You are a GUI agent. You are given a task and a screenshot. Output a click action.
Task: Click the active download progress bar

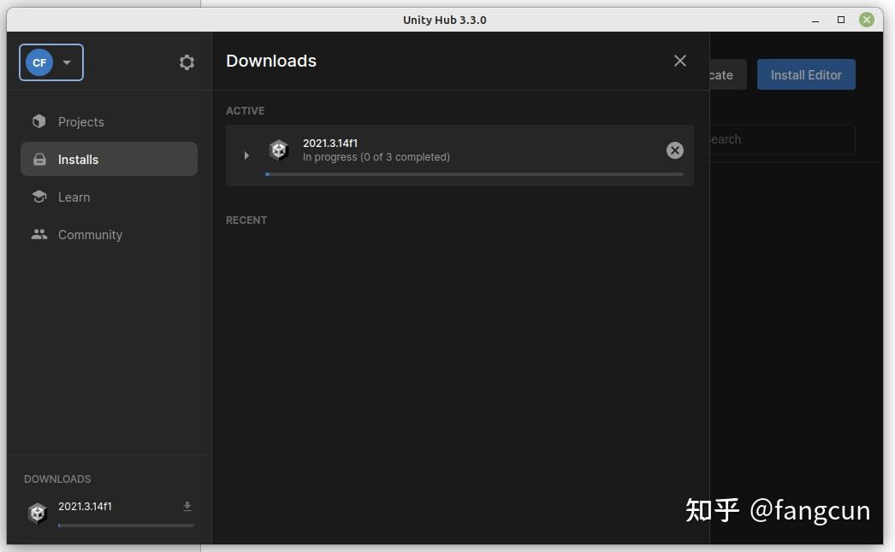(474, 173)
